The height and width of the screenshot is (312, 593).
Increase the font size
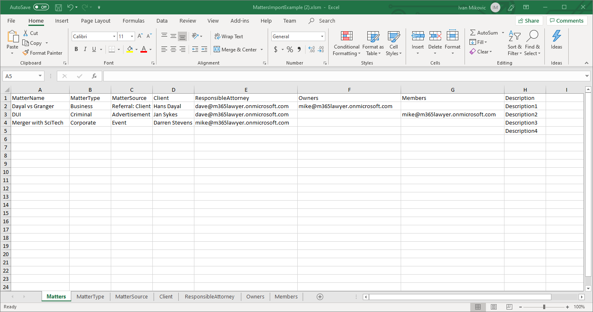[140, 36]
